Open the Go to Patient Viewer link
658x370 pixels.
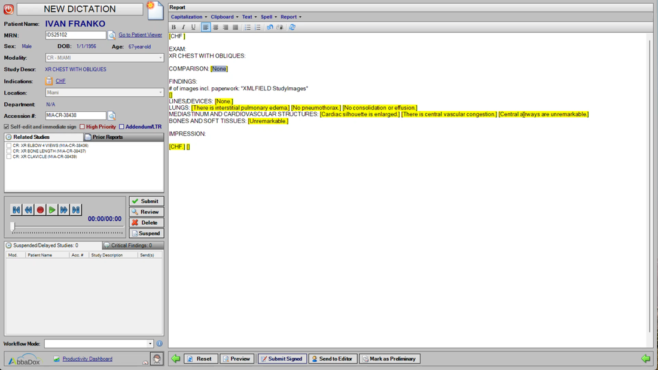pyautogui.click(x=140, y=35)
